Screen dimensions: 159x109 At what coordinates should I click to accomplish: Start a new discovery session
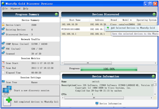[30, 91]
